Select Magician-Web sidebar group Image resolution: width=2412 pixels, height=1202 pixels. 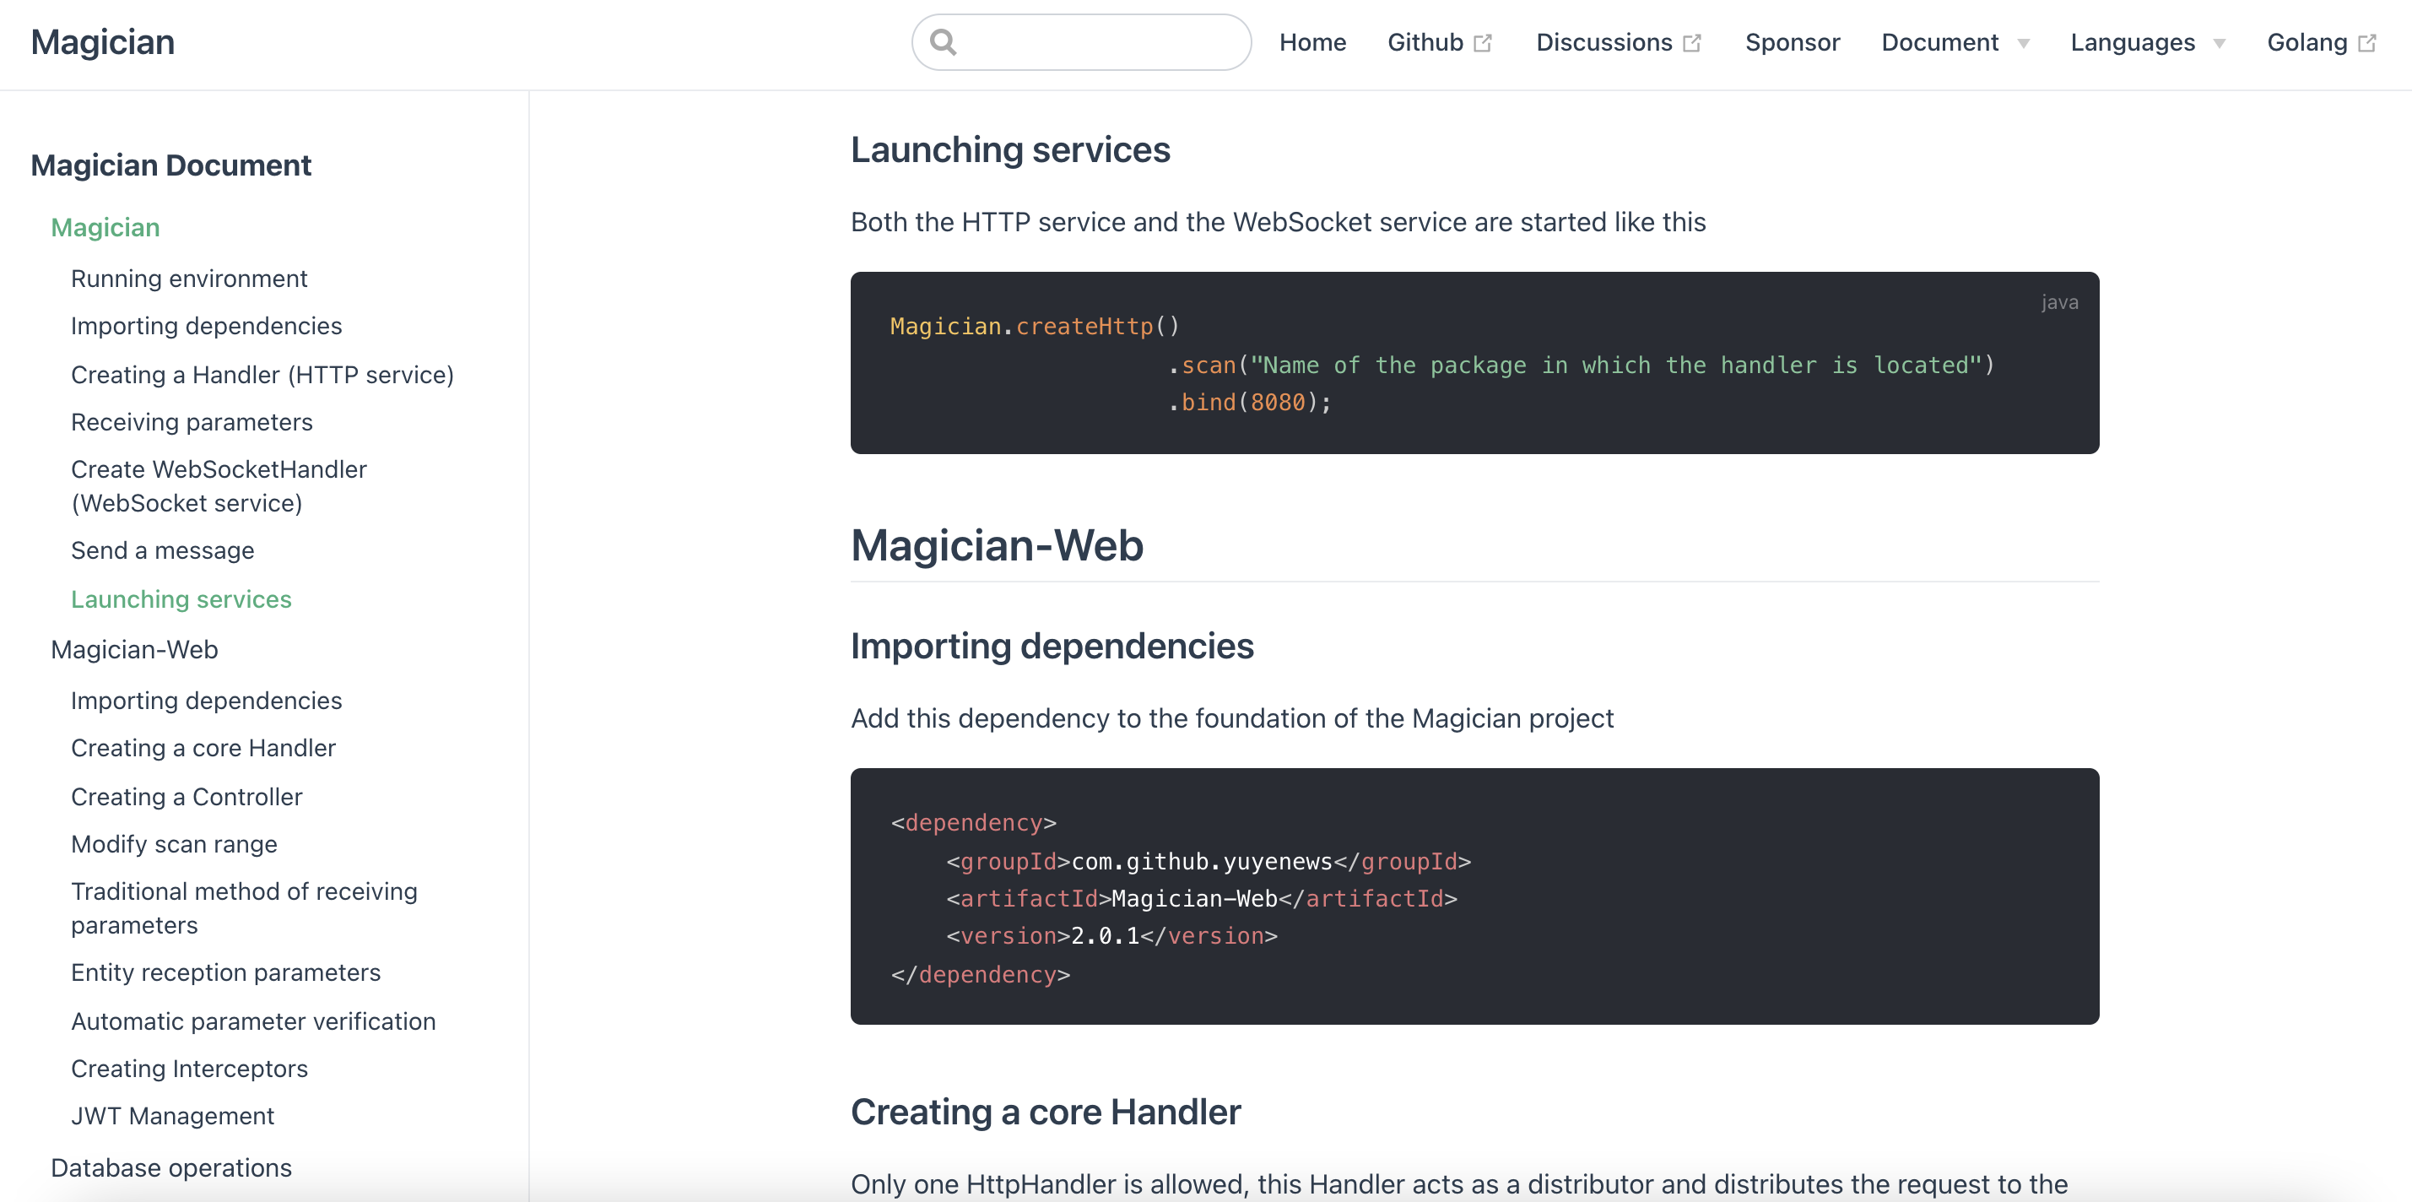coord(134,649)
